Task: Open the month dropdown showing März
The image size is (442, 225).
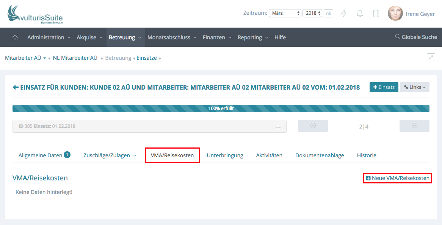Action: (285, 13)
